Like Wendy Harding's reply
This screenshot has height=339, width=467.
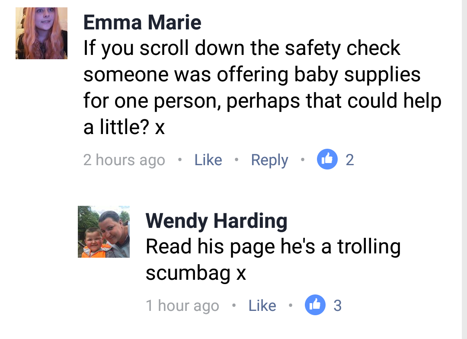click(x=262, y=306)
